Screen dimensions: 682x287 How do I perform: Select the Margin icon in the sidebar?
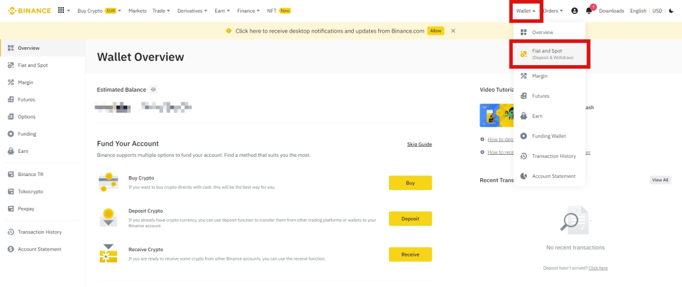coord(11,82)
